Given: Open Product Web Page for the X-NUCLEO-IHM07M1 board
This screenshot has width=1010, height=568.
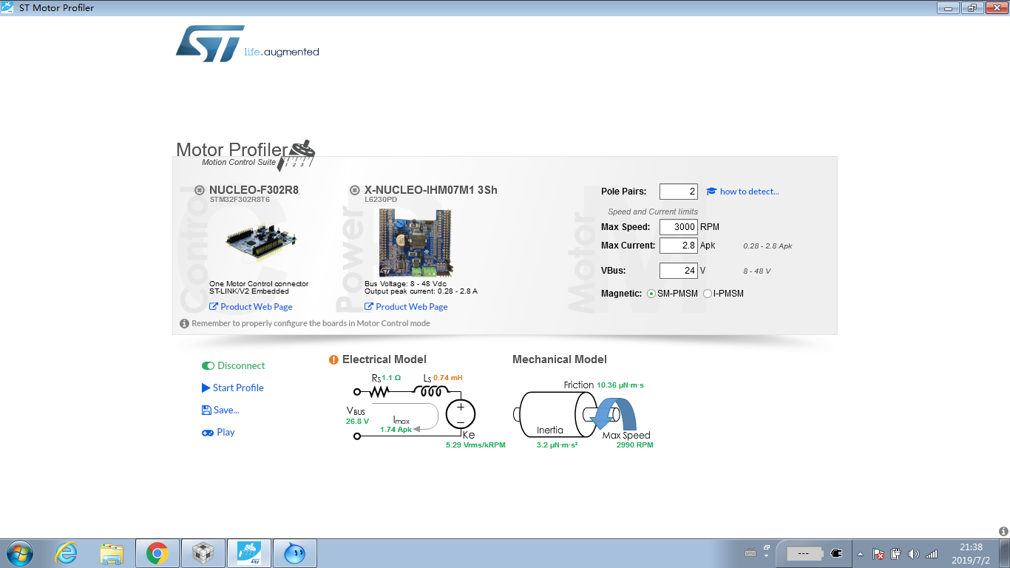Looking at the screenshot, I should [x=406, y=307].
